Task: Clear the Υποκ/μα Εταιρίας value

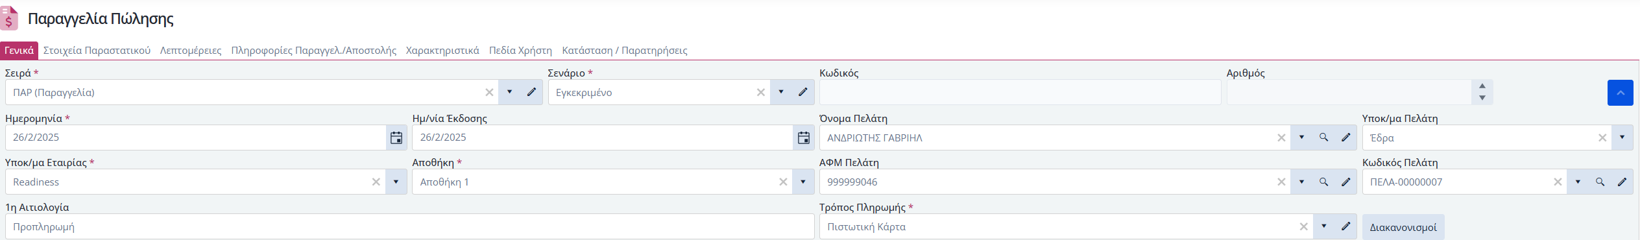Action: click(376, 182)
